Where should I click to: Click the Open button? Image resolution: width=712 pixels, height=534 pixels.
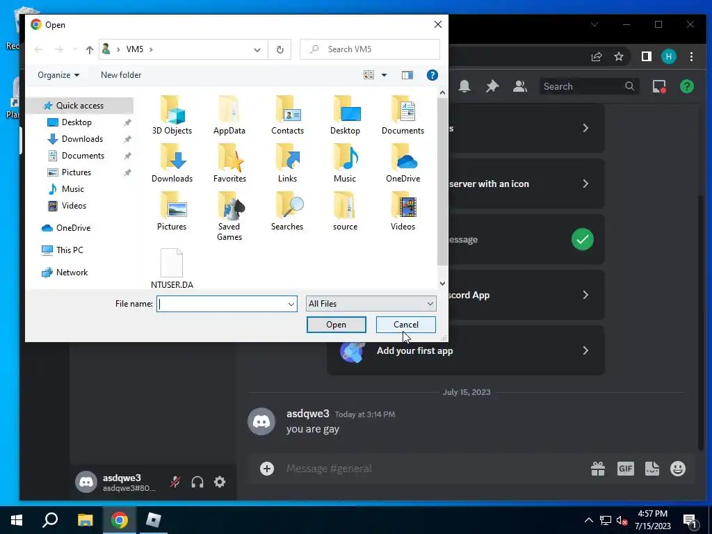[x=336, y=325]
